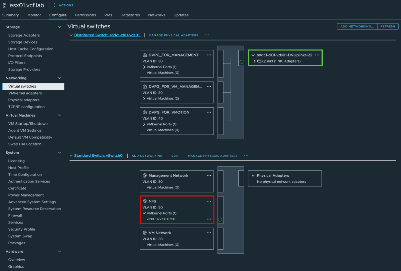Open actions menu for DVPG_FOR_MANAGEMENT port group
The image size is (401, 271).
pyautogui.click(x=209, y=55)
